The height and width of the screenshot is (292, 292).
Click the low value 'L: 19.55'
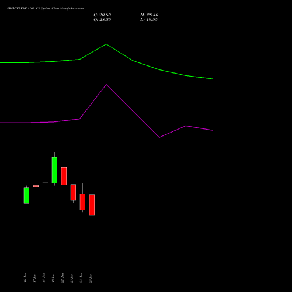tap(149, 20)
